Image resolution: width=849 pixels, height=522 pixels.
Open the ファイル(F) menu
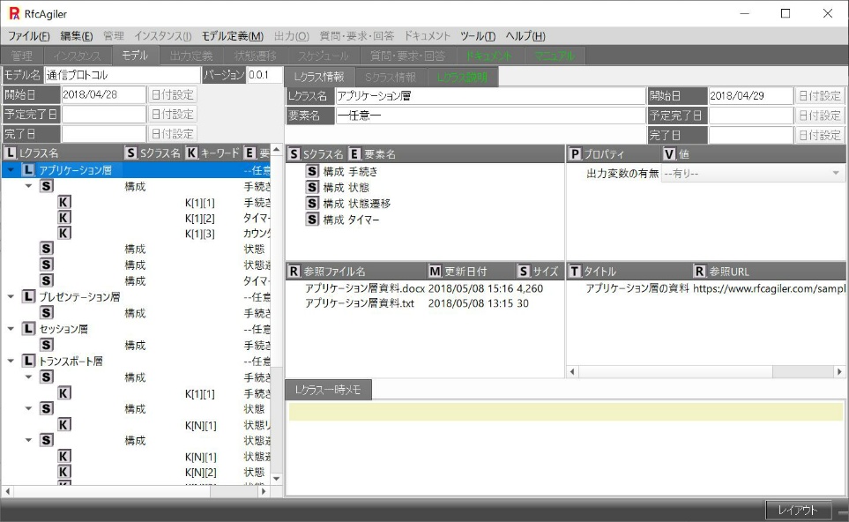pos(29,36)
